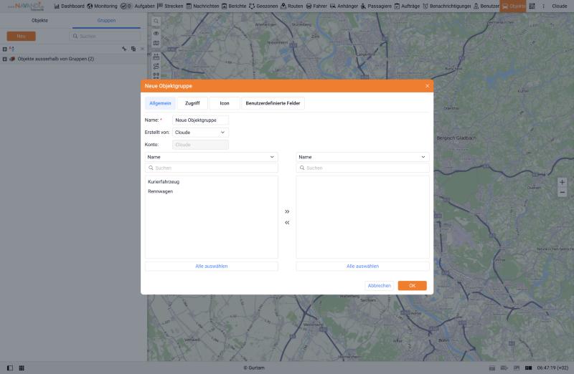
Task: Open Aufträge in the navigation bar
Action: pyautogui.click(x=407, y=6)
